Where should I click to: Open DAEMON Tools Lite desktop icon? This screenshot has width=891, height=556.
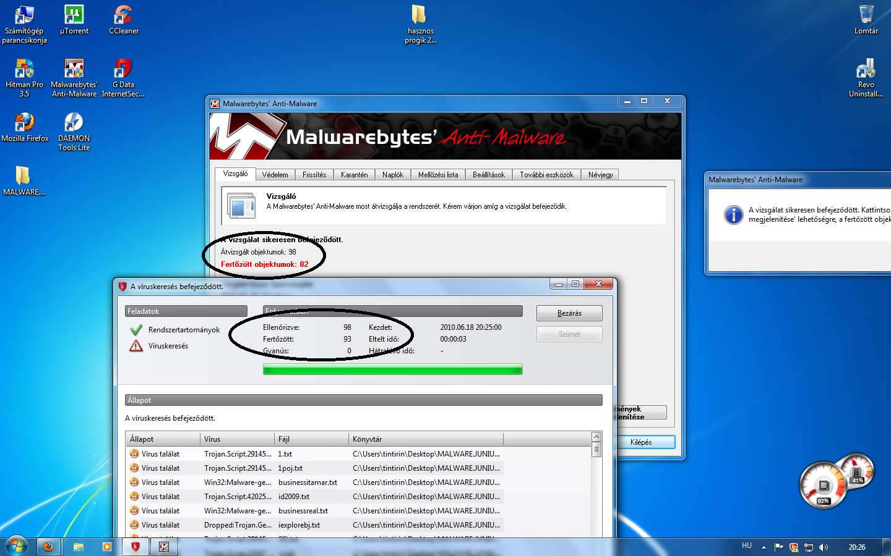pos(74,132)
